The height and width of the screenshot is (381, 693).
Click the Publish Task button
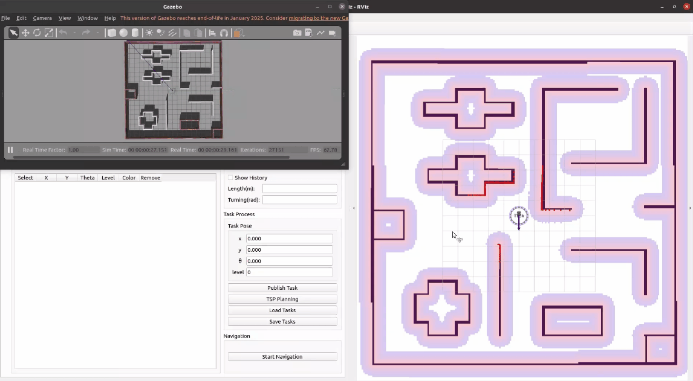pos(282,288)
